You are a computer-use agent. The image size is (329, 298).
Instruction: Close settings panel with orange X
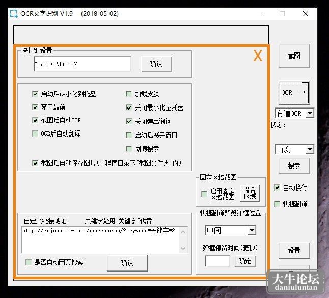[x=258, y=56]
